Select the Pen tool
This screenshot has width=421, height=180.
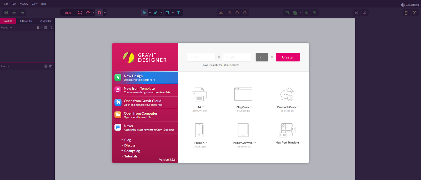coord(156,13)
